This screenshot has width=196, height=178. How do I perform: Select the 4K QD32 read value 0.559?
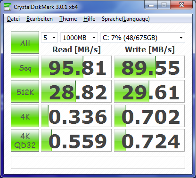pyautogui.click(x=76, y=140)
